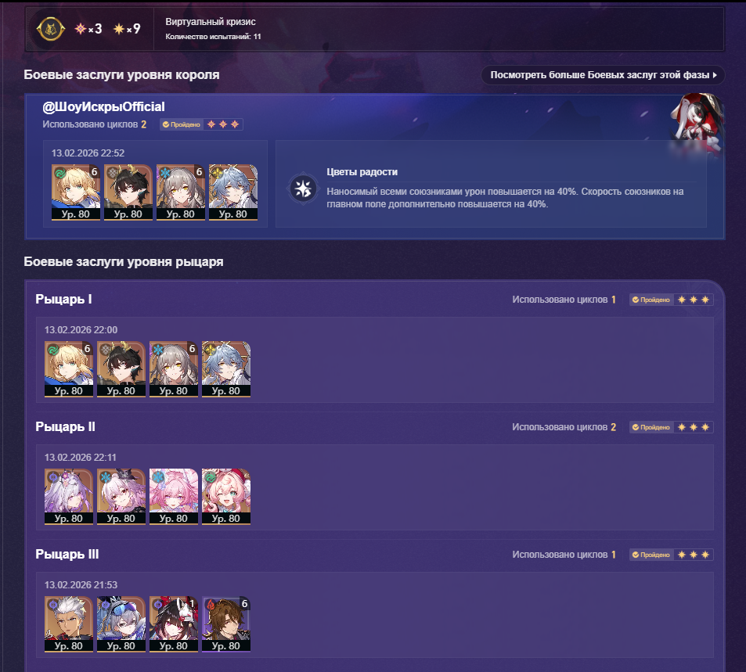Select purple-haired character in Рыцарь II team
Image resolution: width=746 pixels, height=672 pixels.
[69, 497]
